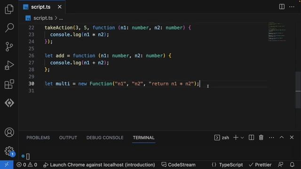Image resolution: width=301 pixels, height=169 pixels.
Task: Click the curly braces icon beside TypeScript
Action: [x=214, y=165]
